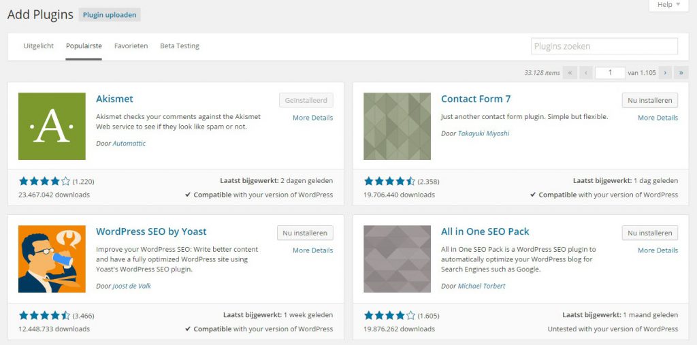Click the Contact Form 7 plugin thumbnail

coord(397,127)
